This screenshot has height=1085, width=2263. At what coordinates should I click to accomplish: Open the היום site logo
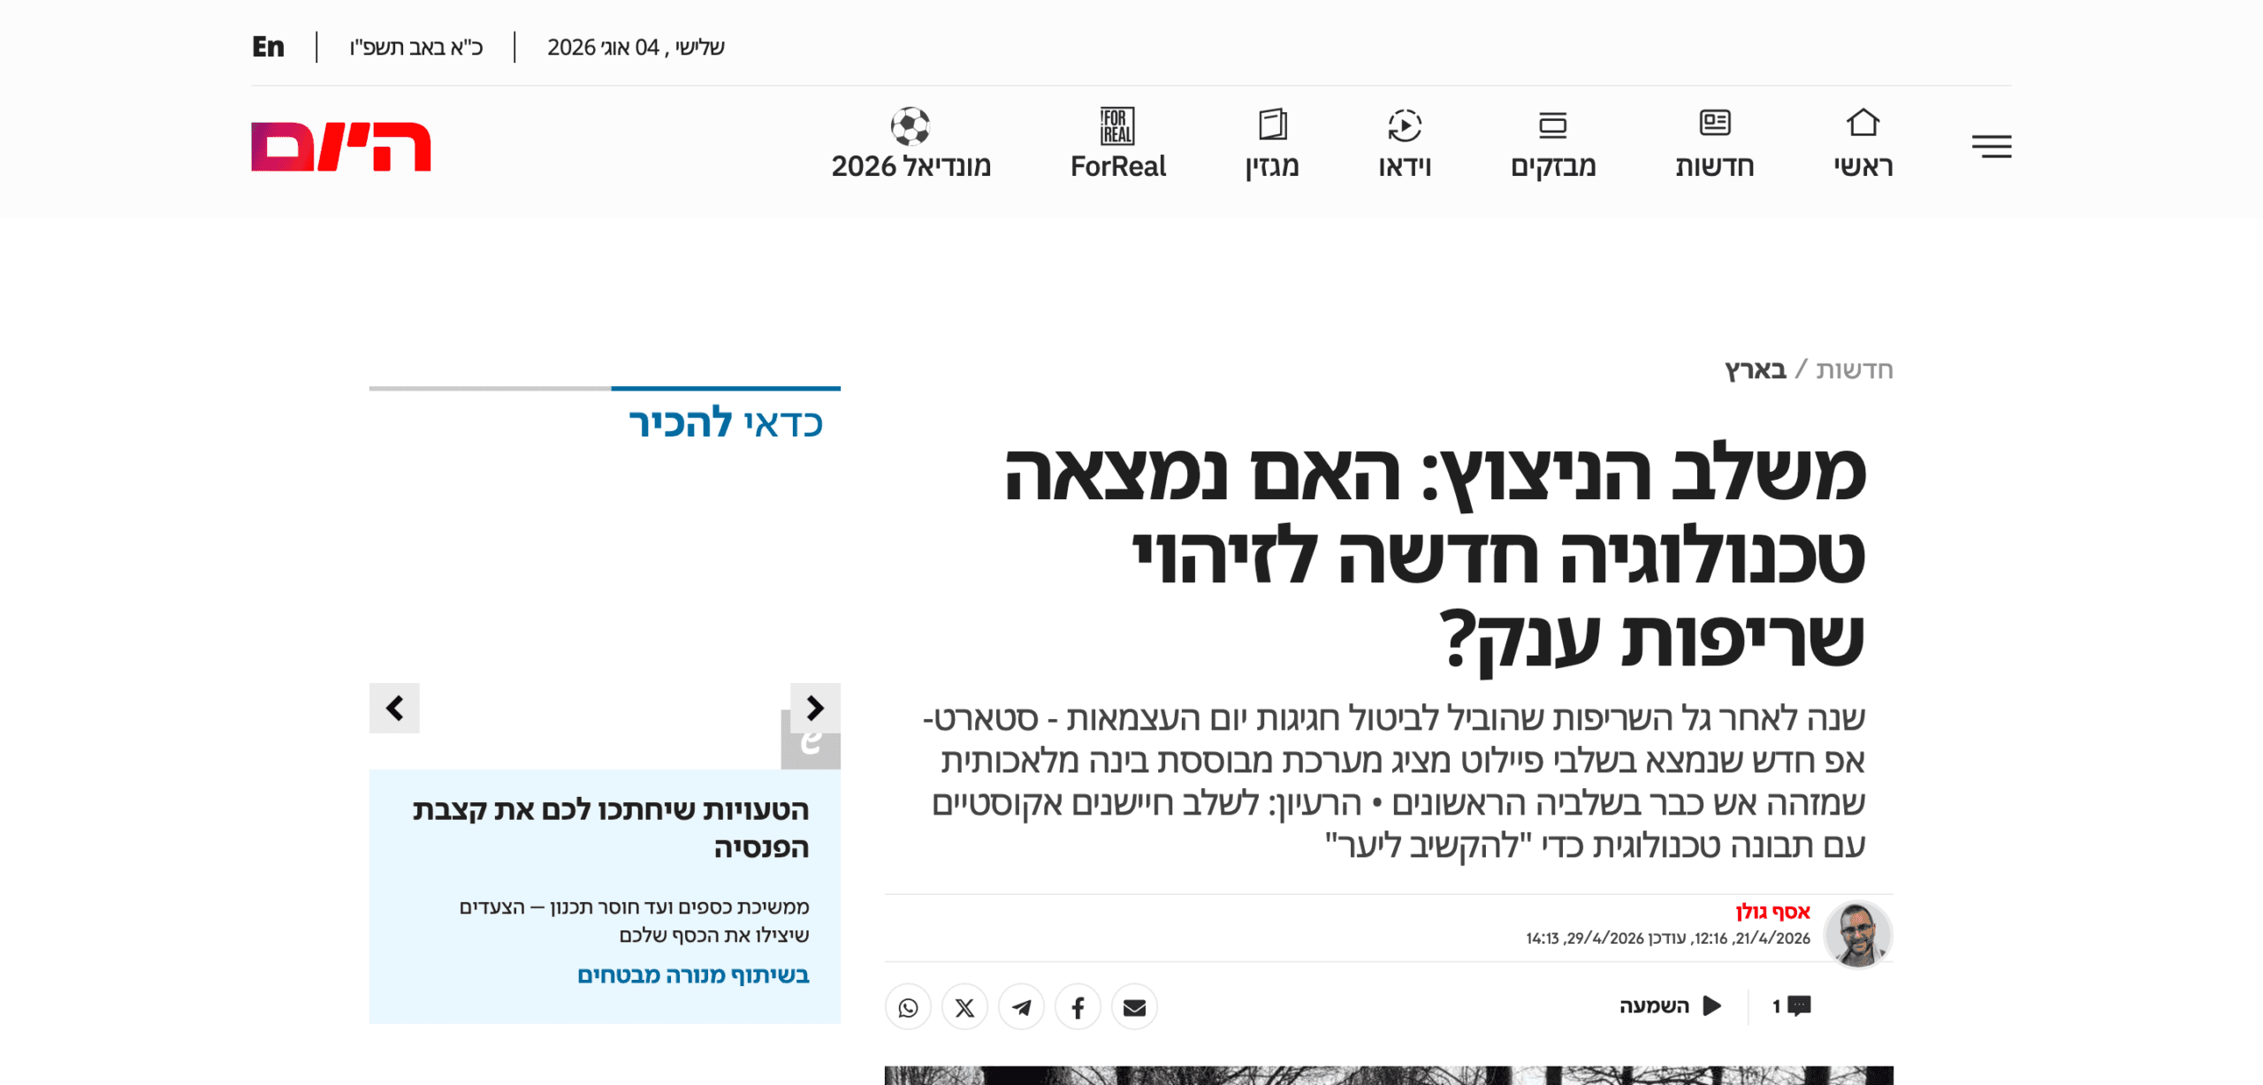coord(340,146)
